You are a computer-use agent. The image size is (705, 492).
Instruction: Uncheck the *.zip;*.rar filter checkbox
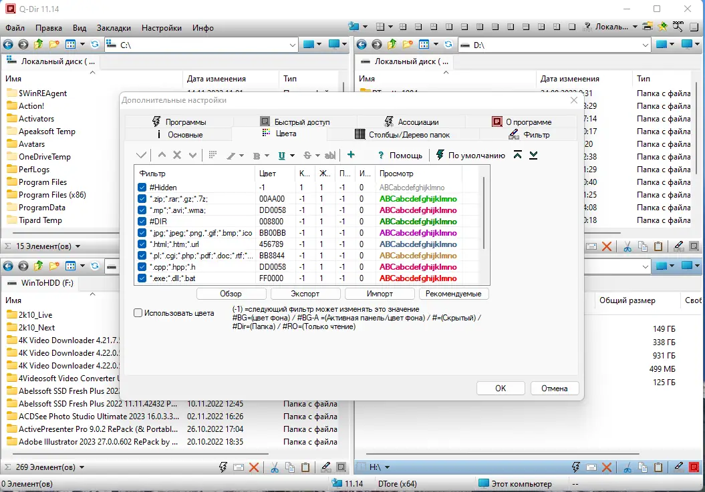pyautogui.click(x=142, y=198)
